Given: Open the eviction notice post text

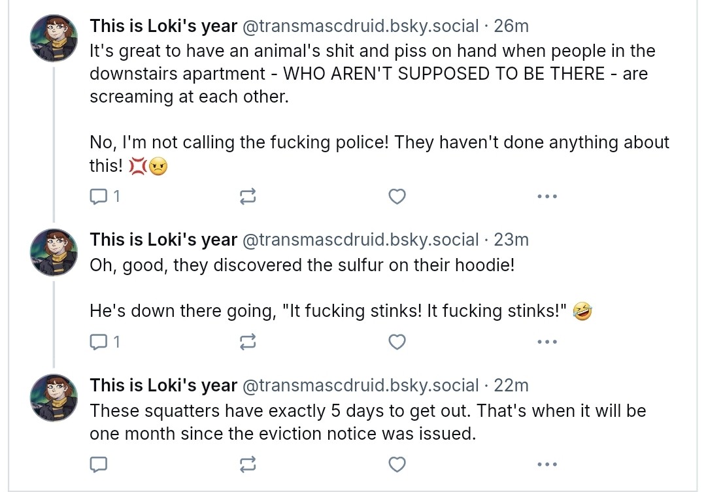Looking at the screenshot, I should 367,421.
